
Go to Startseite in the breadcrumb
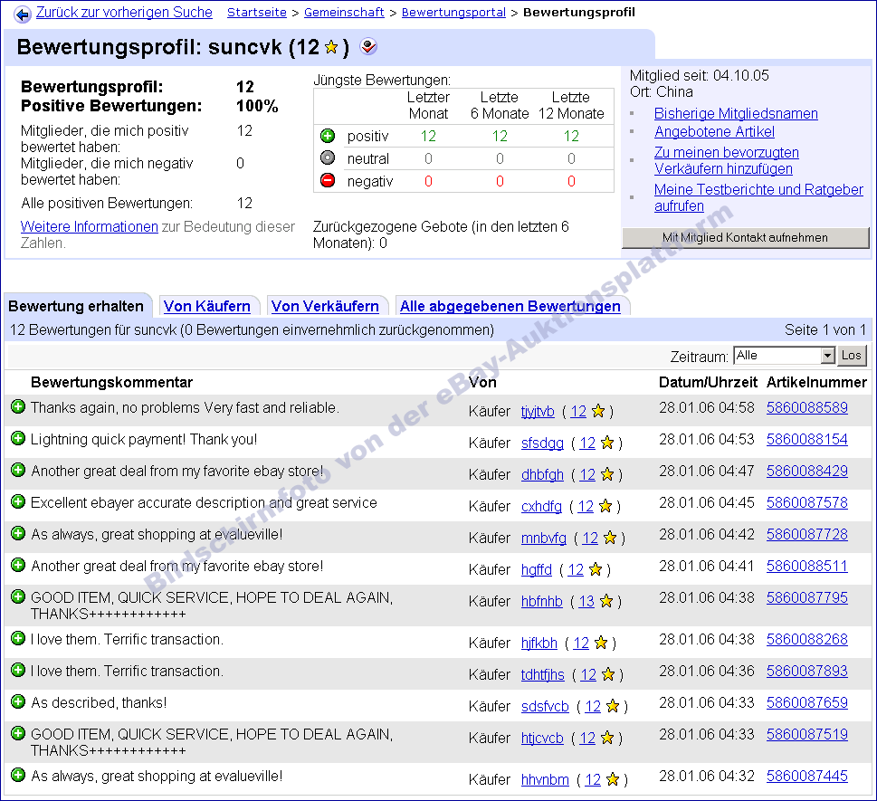(x=257, y=13)
